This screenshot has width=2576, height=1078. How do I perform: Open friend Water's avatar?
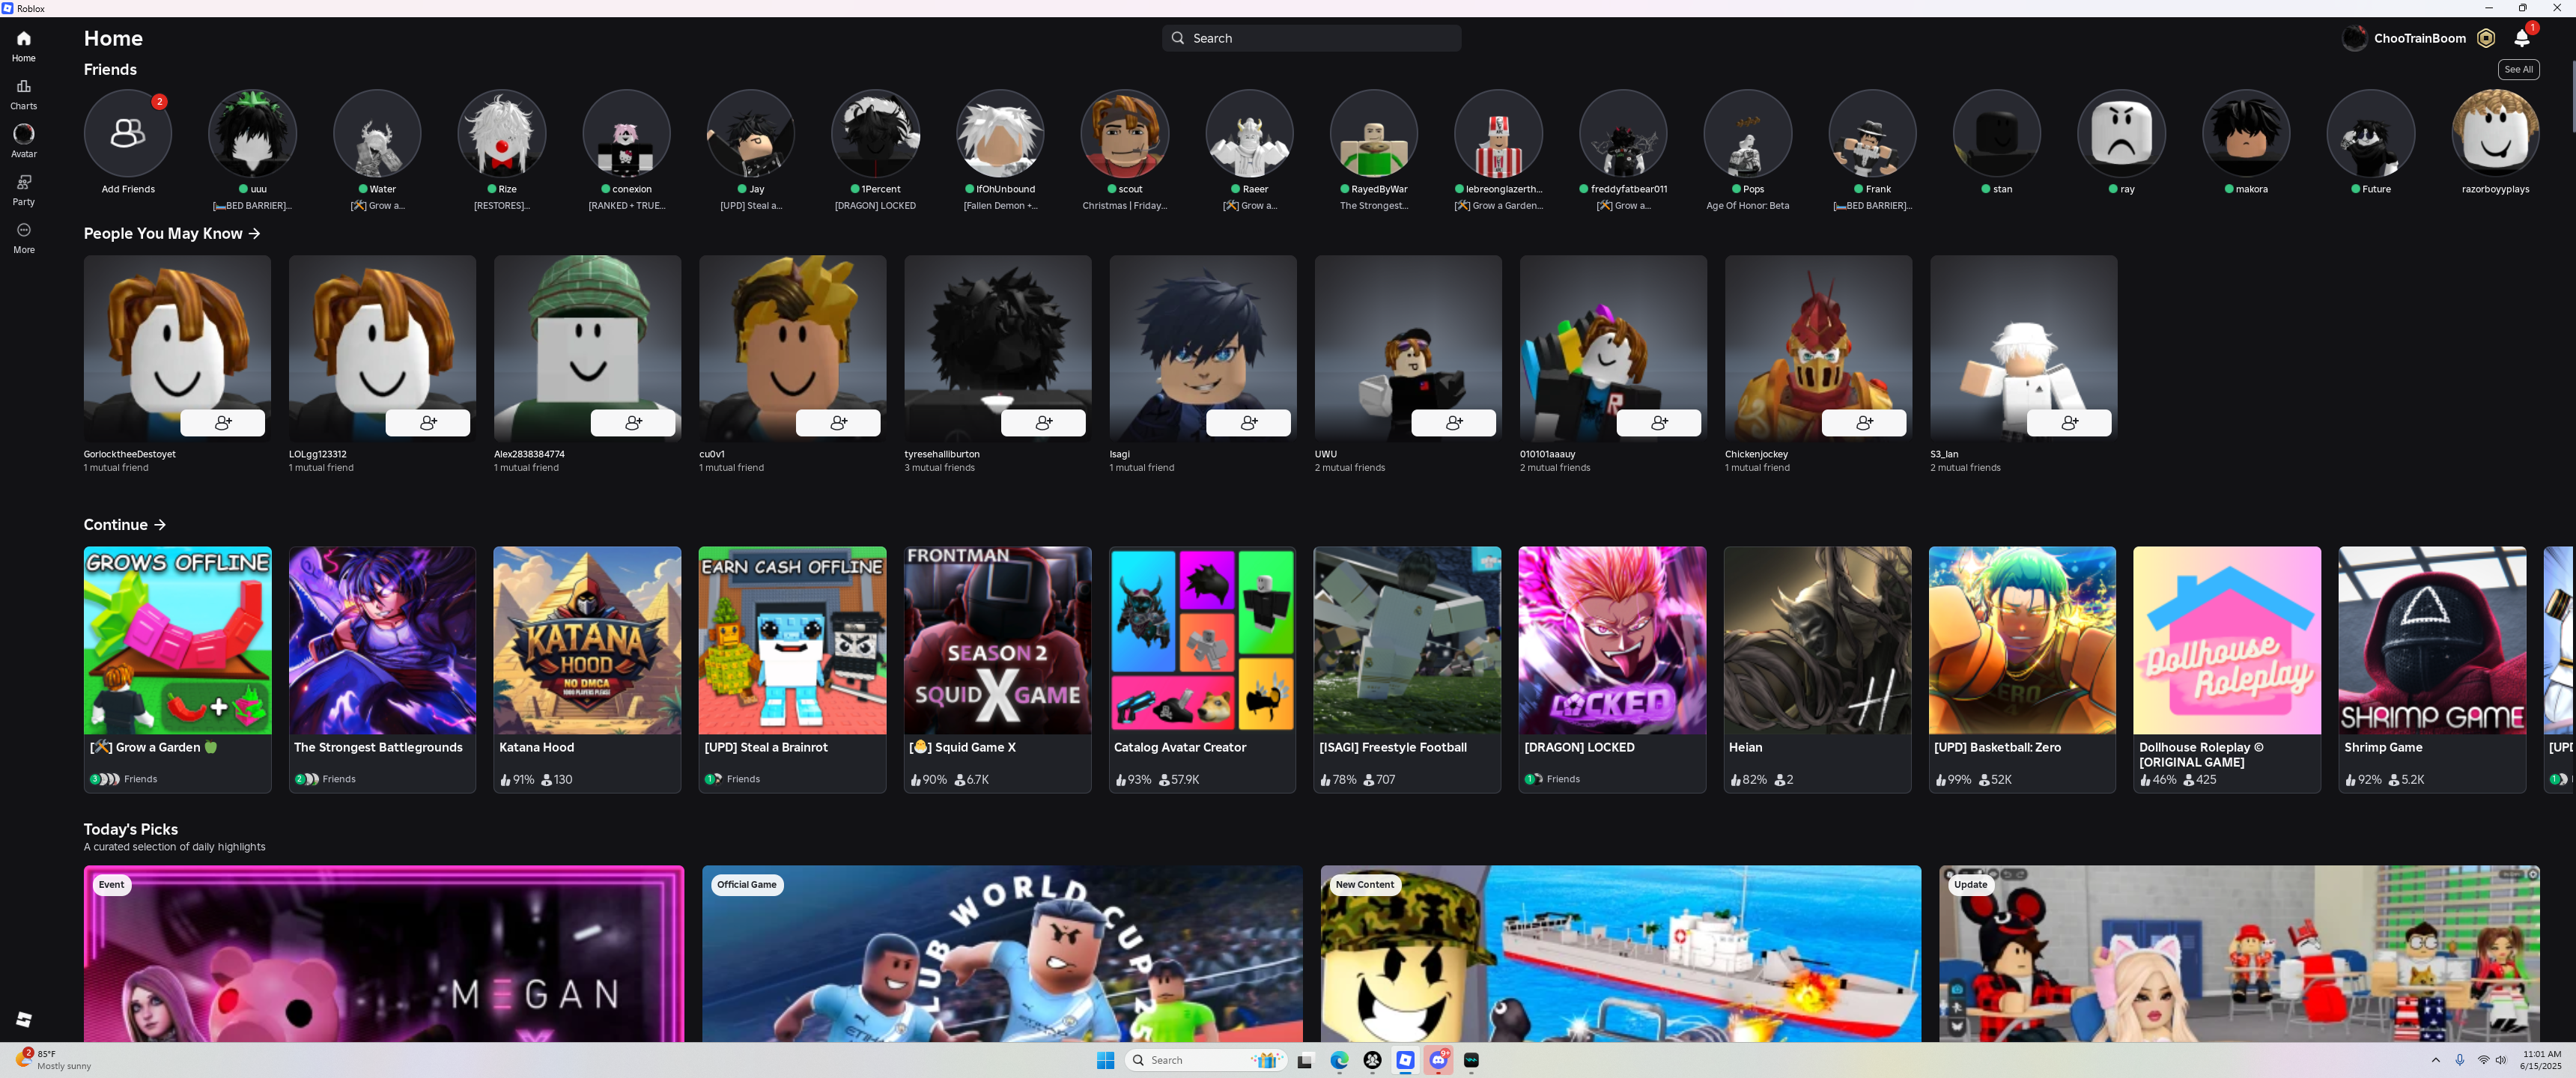(377, 133)
